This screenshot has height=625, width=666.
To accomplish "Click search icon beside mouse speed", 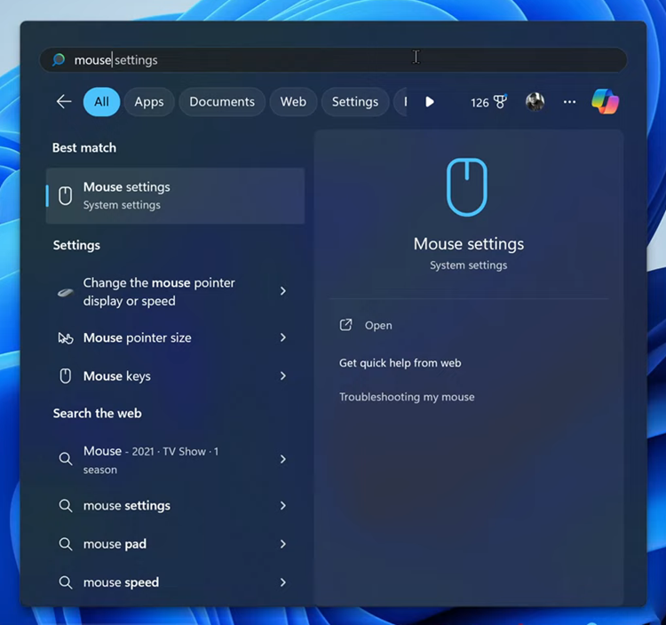I will [66, 582].
